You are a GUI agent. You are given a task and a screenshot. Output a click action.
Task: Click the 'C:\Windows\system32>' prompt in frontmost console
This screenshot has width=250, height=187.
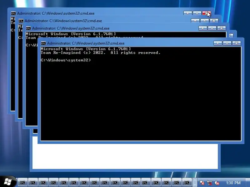(x=66, y=60)
